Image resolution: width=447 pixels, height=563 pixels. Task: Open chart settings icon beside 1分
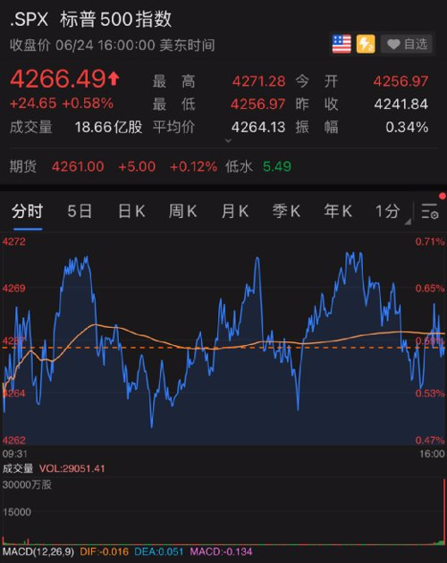click(x=430, y=211)
